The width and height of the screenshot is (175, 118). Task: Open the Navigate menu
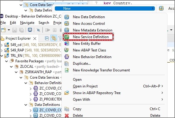tap(27, 23)
